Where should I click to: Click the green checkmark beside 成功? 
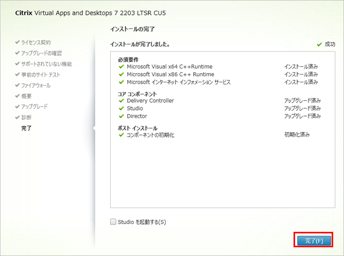(319, 44)
